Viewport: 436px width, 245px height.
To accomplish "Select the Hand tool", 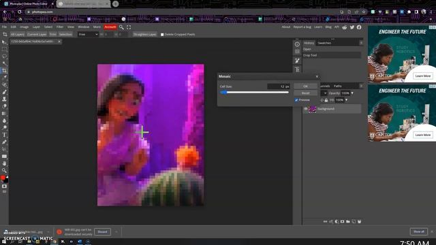I will (x=4, y=163).
